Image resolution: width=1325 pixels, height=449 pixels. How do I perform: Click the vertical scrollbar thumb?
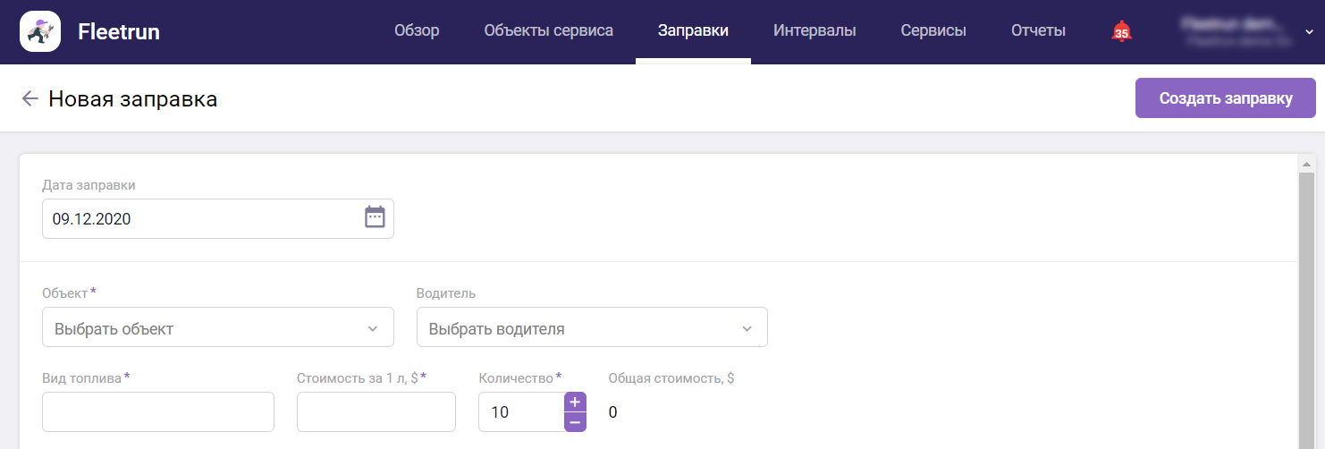1306,310
